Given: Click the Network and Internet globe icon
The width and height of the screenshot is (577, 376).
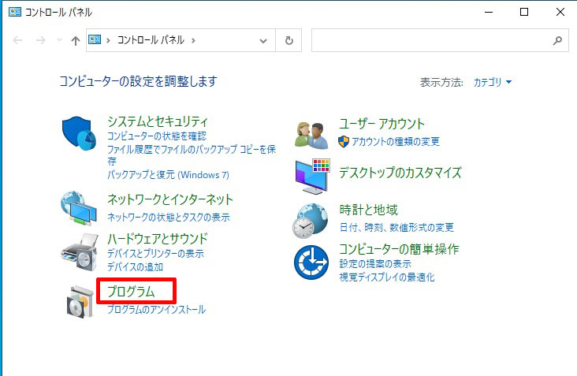Looking at the screenshot, I should click(x=79, y=208).
